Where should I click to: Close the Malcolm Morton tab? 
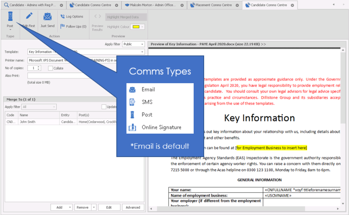182,5
